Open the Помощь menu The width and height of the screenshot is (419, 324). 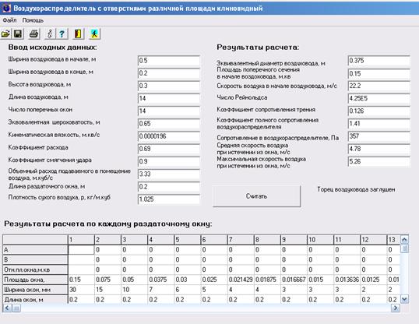pos(33,20)
